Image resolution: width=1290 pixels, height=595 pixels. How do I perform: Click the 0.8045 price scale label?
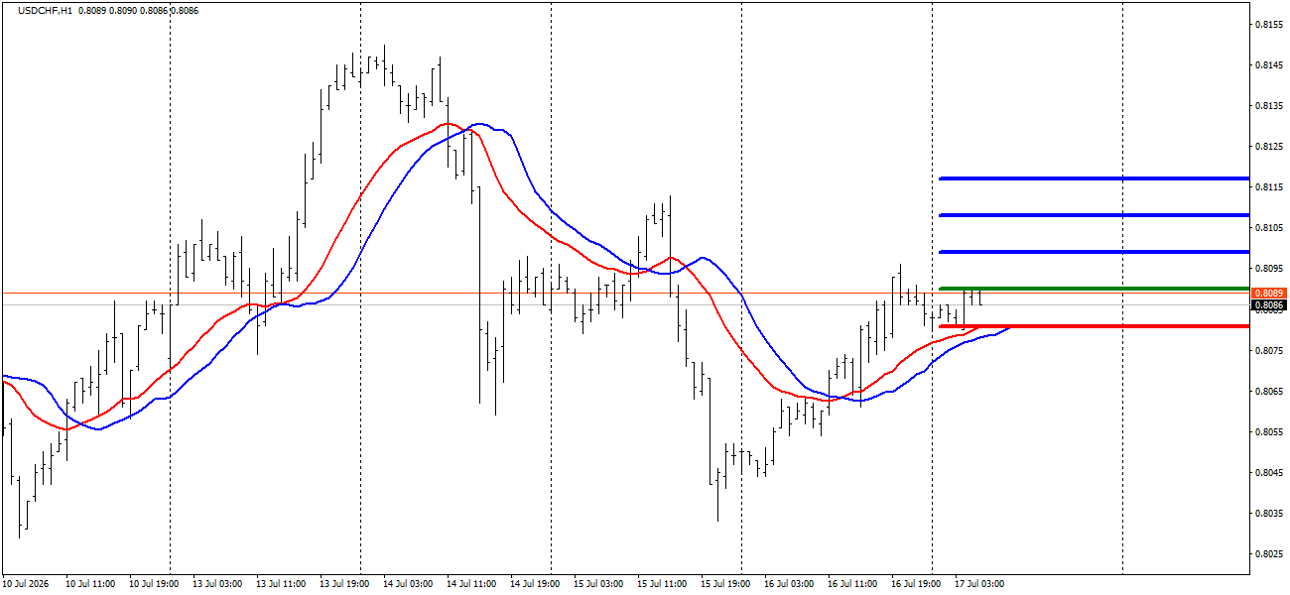[1270, 472]
